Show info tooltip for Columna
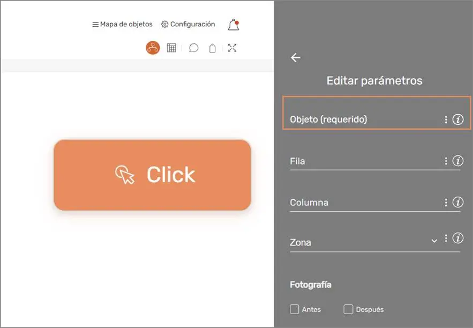Screen dimensions: 473x328 click(x=458, y=203)
